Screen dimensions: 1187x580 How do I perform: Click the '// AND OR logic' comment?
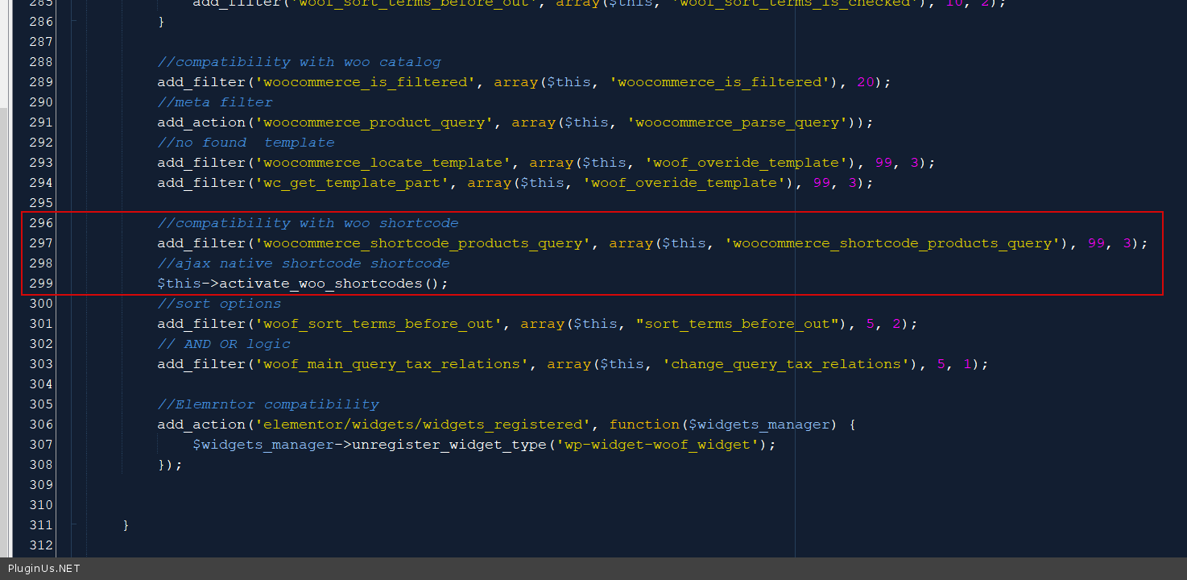tap(224, 344)
